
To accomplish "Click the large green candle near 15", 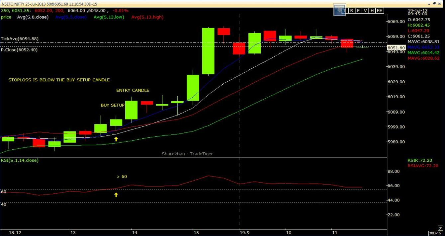I will coord(208,51).
